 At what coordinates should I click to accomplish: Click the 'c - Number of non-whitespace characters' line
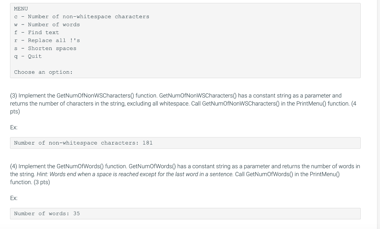[x=82, y=17]
